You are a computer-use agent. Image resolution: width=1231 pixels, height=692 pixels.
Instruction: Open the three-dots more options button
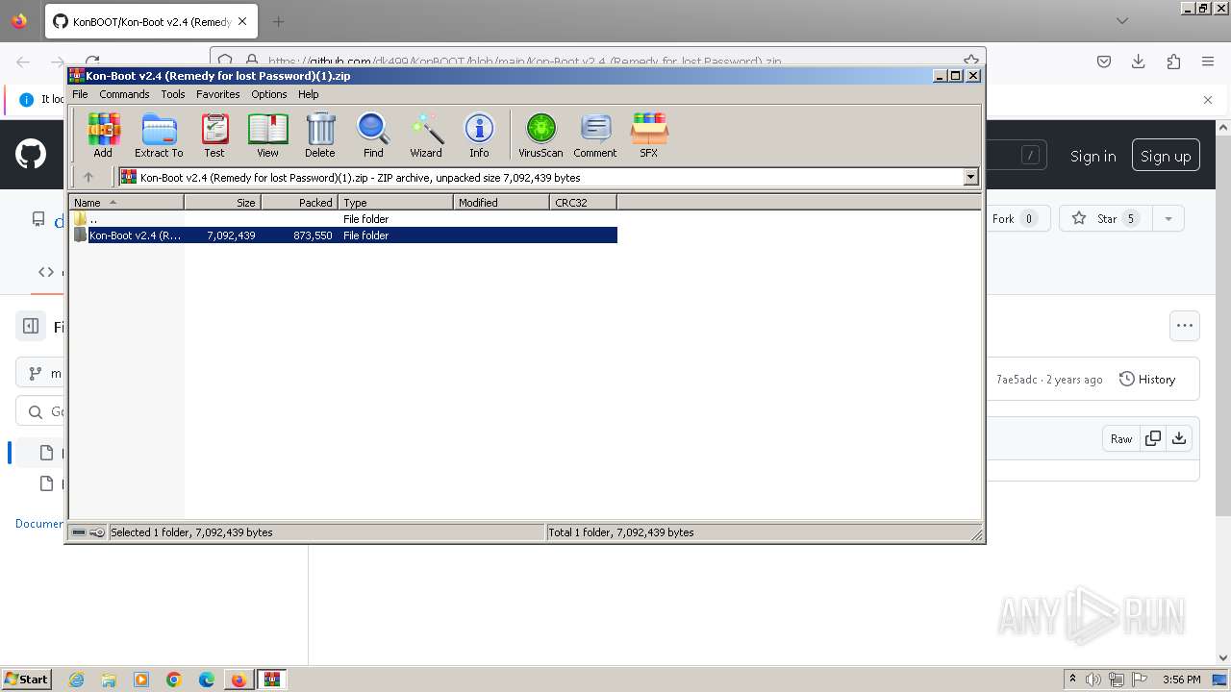pos(1185,326)
